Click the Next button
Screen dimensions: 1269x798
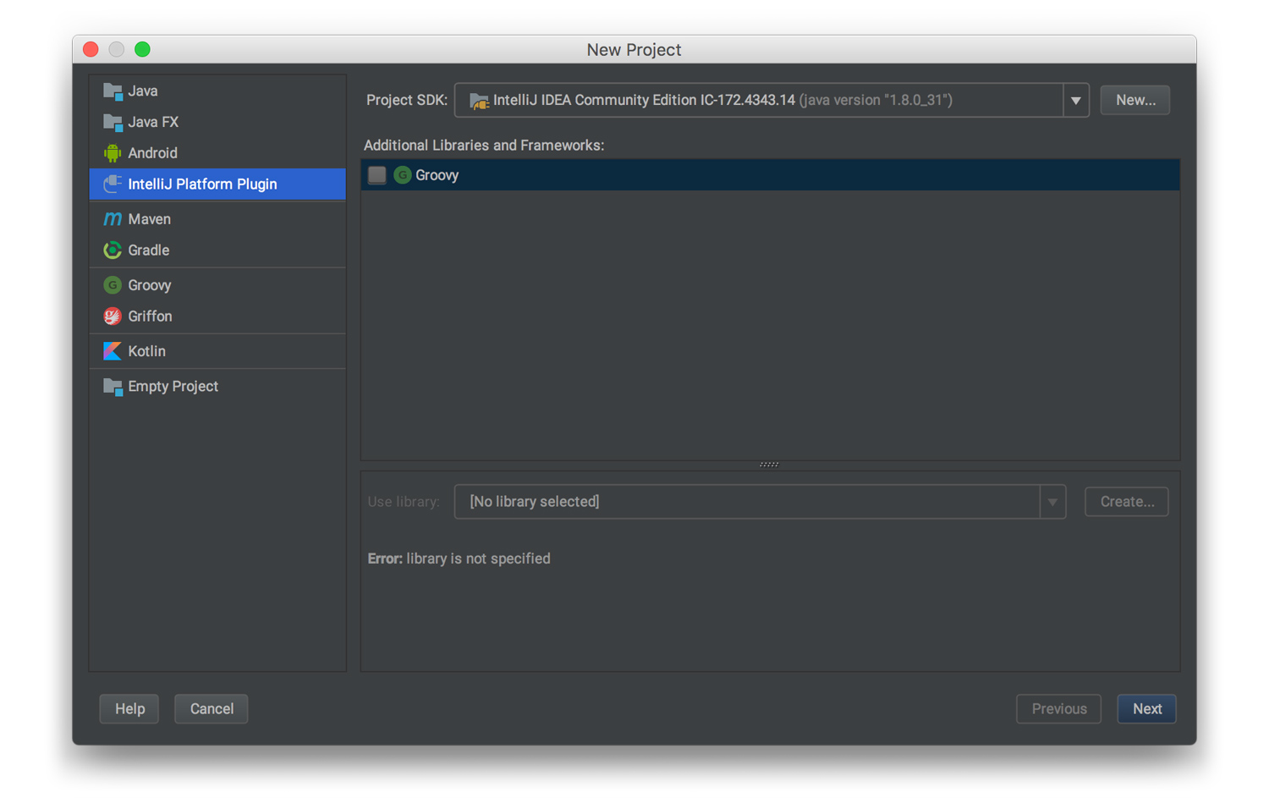(1146, 709)
